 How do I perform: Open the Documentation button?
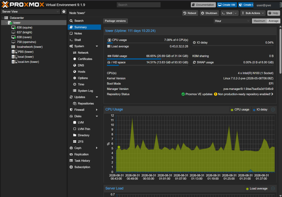(x=203, y=5)
